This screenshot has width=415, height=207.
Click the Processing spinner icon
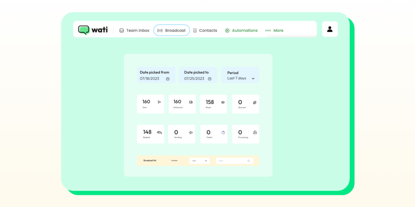(255, 132)
